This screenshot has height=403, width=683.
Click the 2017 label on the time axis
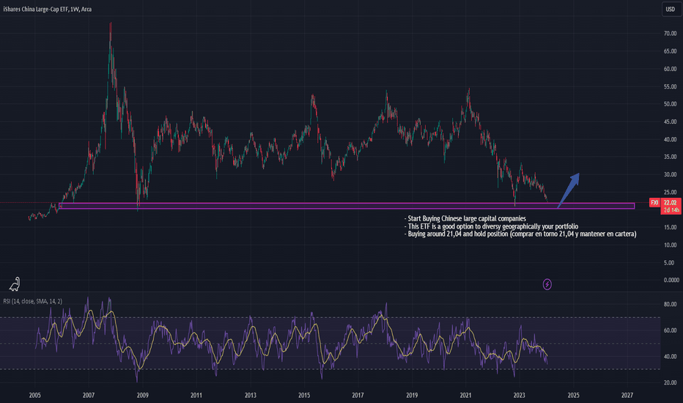[x=358, y=395]
